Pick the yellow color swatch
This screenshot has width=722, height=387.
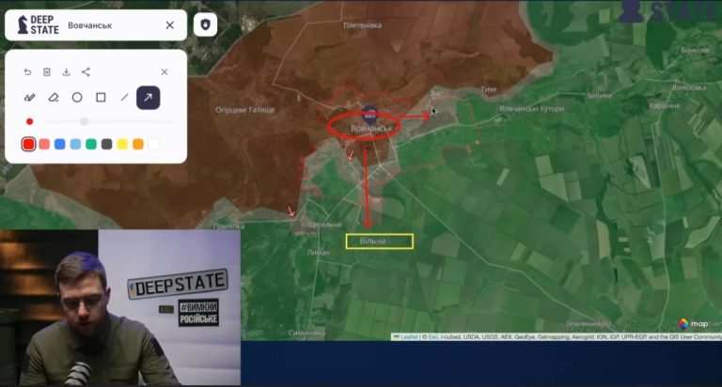point(122,144)
